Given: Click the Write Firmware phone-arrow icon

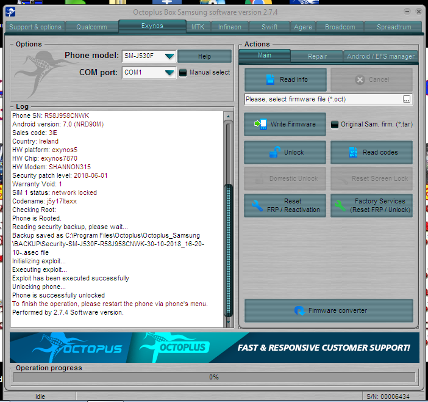Looking at the screenshot, I should coord(260,124).
